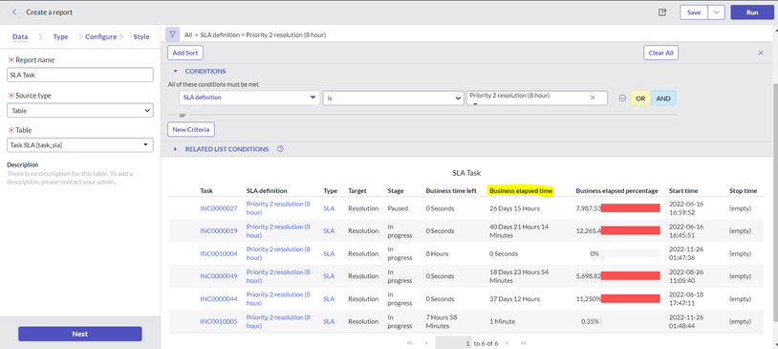Switch to the Configure tab
The image size is (778, 349).
pyautogui.click(x=100, y=36)
